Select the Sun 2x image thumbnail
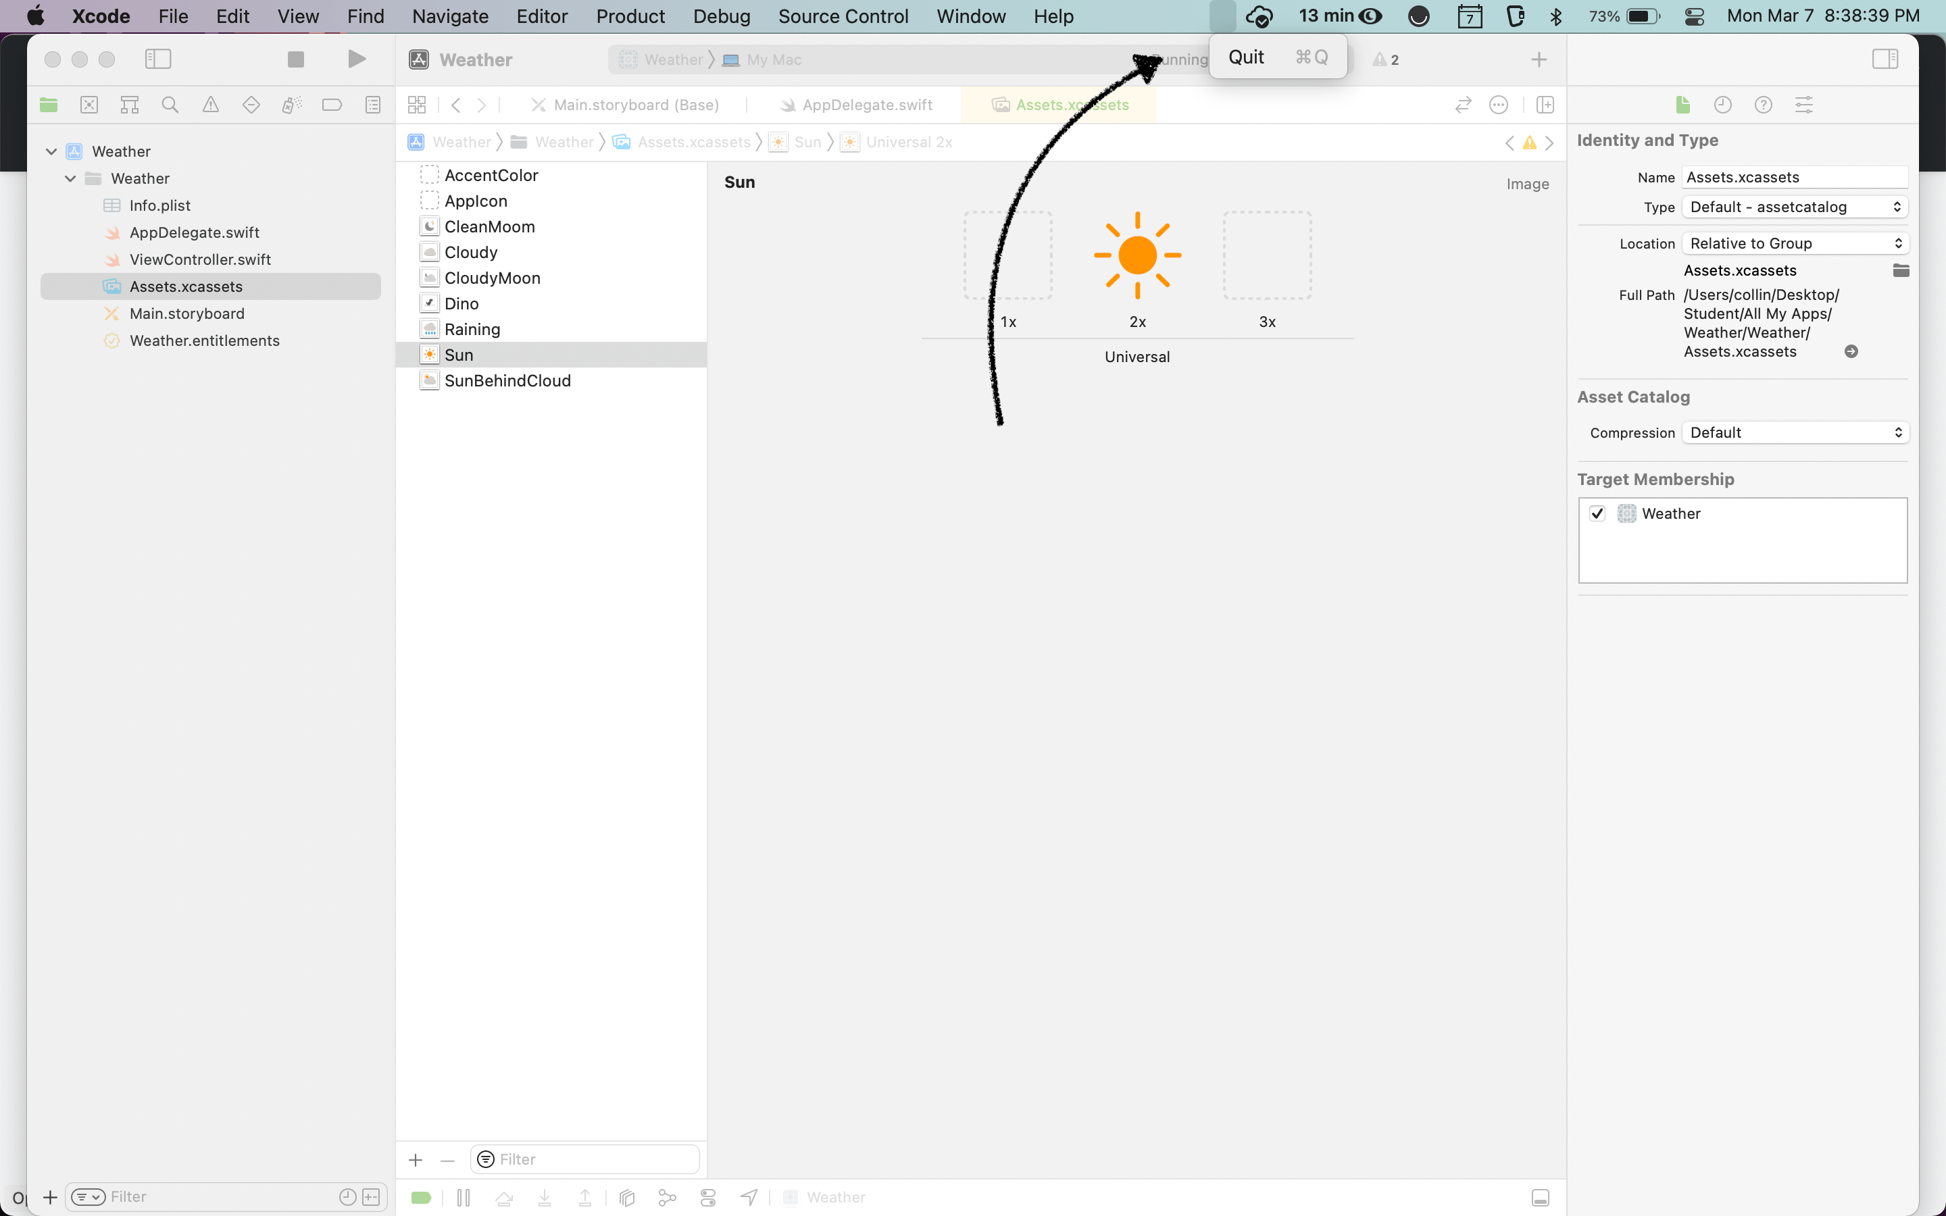 [1137, 255]
